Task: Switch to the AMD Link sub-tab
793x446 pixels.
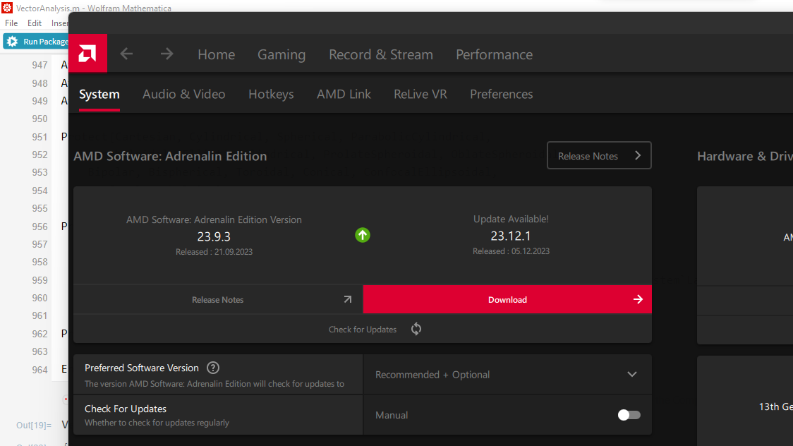Action: click(344, 94)
